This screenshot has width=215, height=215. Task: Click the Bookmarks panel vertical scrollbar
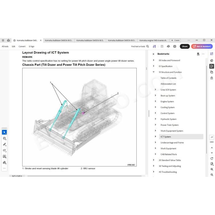[207, 110]
